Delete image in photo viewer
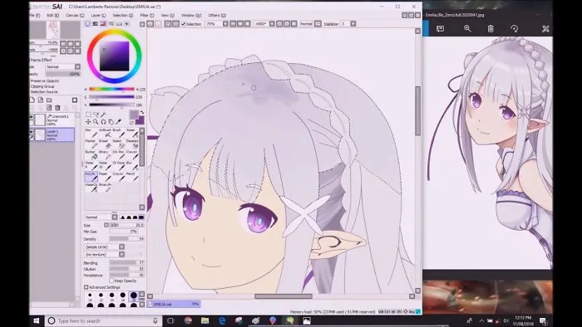 pos(491,28)
